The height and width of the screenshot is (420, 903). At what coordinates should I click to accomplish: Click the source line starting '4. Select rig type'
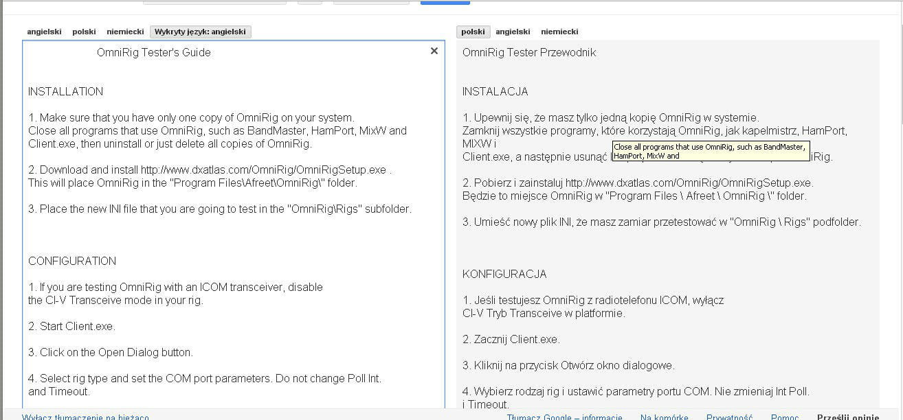pyautogui.click(x=205, y=379)
